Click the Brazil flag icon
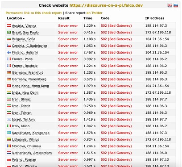This screenshot has width=182, height=167. pyautogui.click(x=9, y=32)
